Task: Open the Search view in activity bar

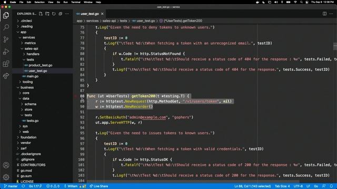Action: [6, 27]
